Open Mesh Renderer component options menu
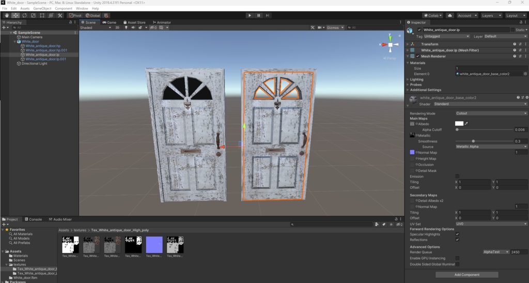The width and height of the screenshot is (529, 283). [x=525, y=56]
